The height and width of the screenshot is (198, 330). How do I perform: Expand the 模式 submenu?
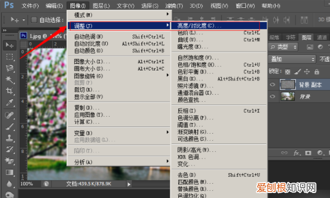[119, 15]
